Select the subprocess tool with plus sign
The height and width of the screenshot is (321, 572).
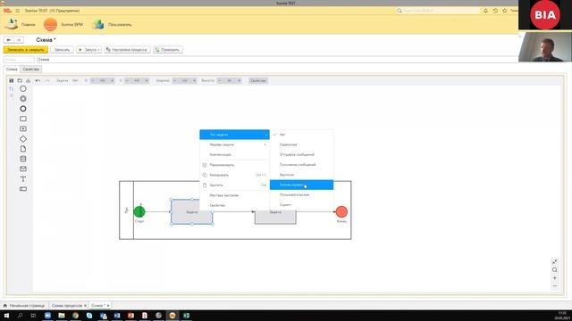[x=23, y=128]
